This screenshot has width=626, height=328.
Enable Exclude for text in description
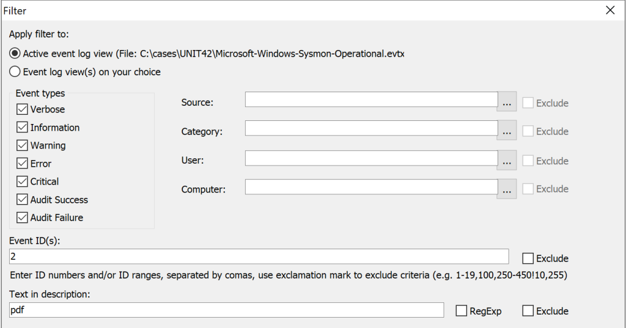[528, 311]
